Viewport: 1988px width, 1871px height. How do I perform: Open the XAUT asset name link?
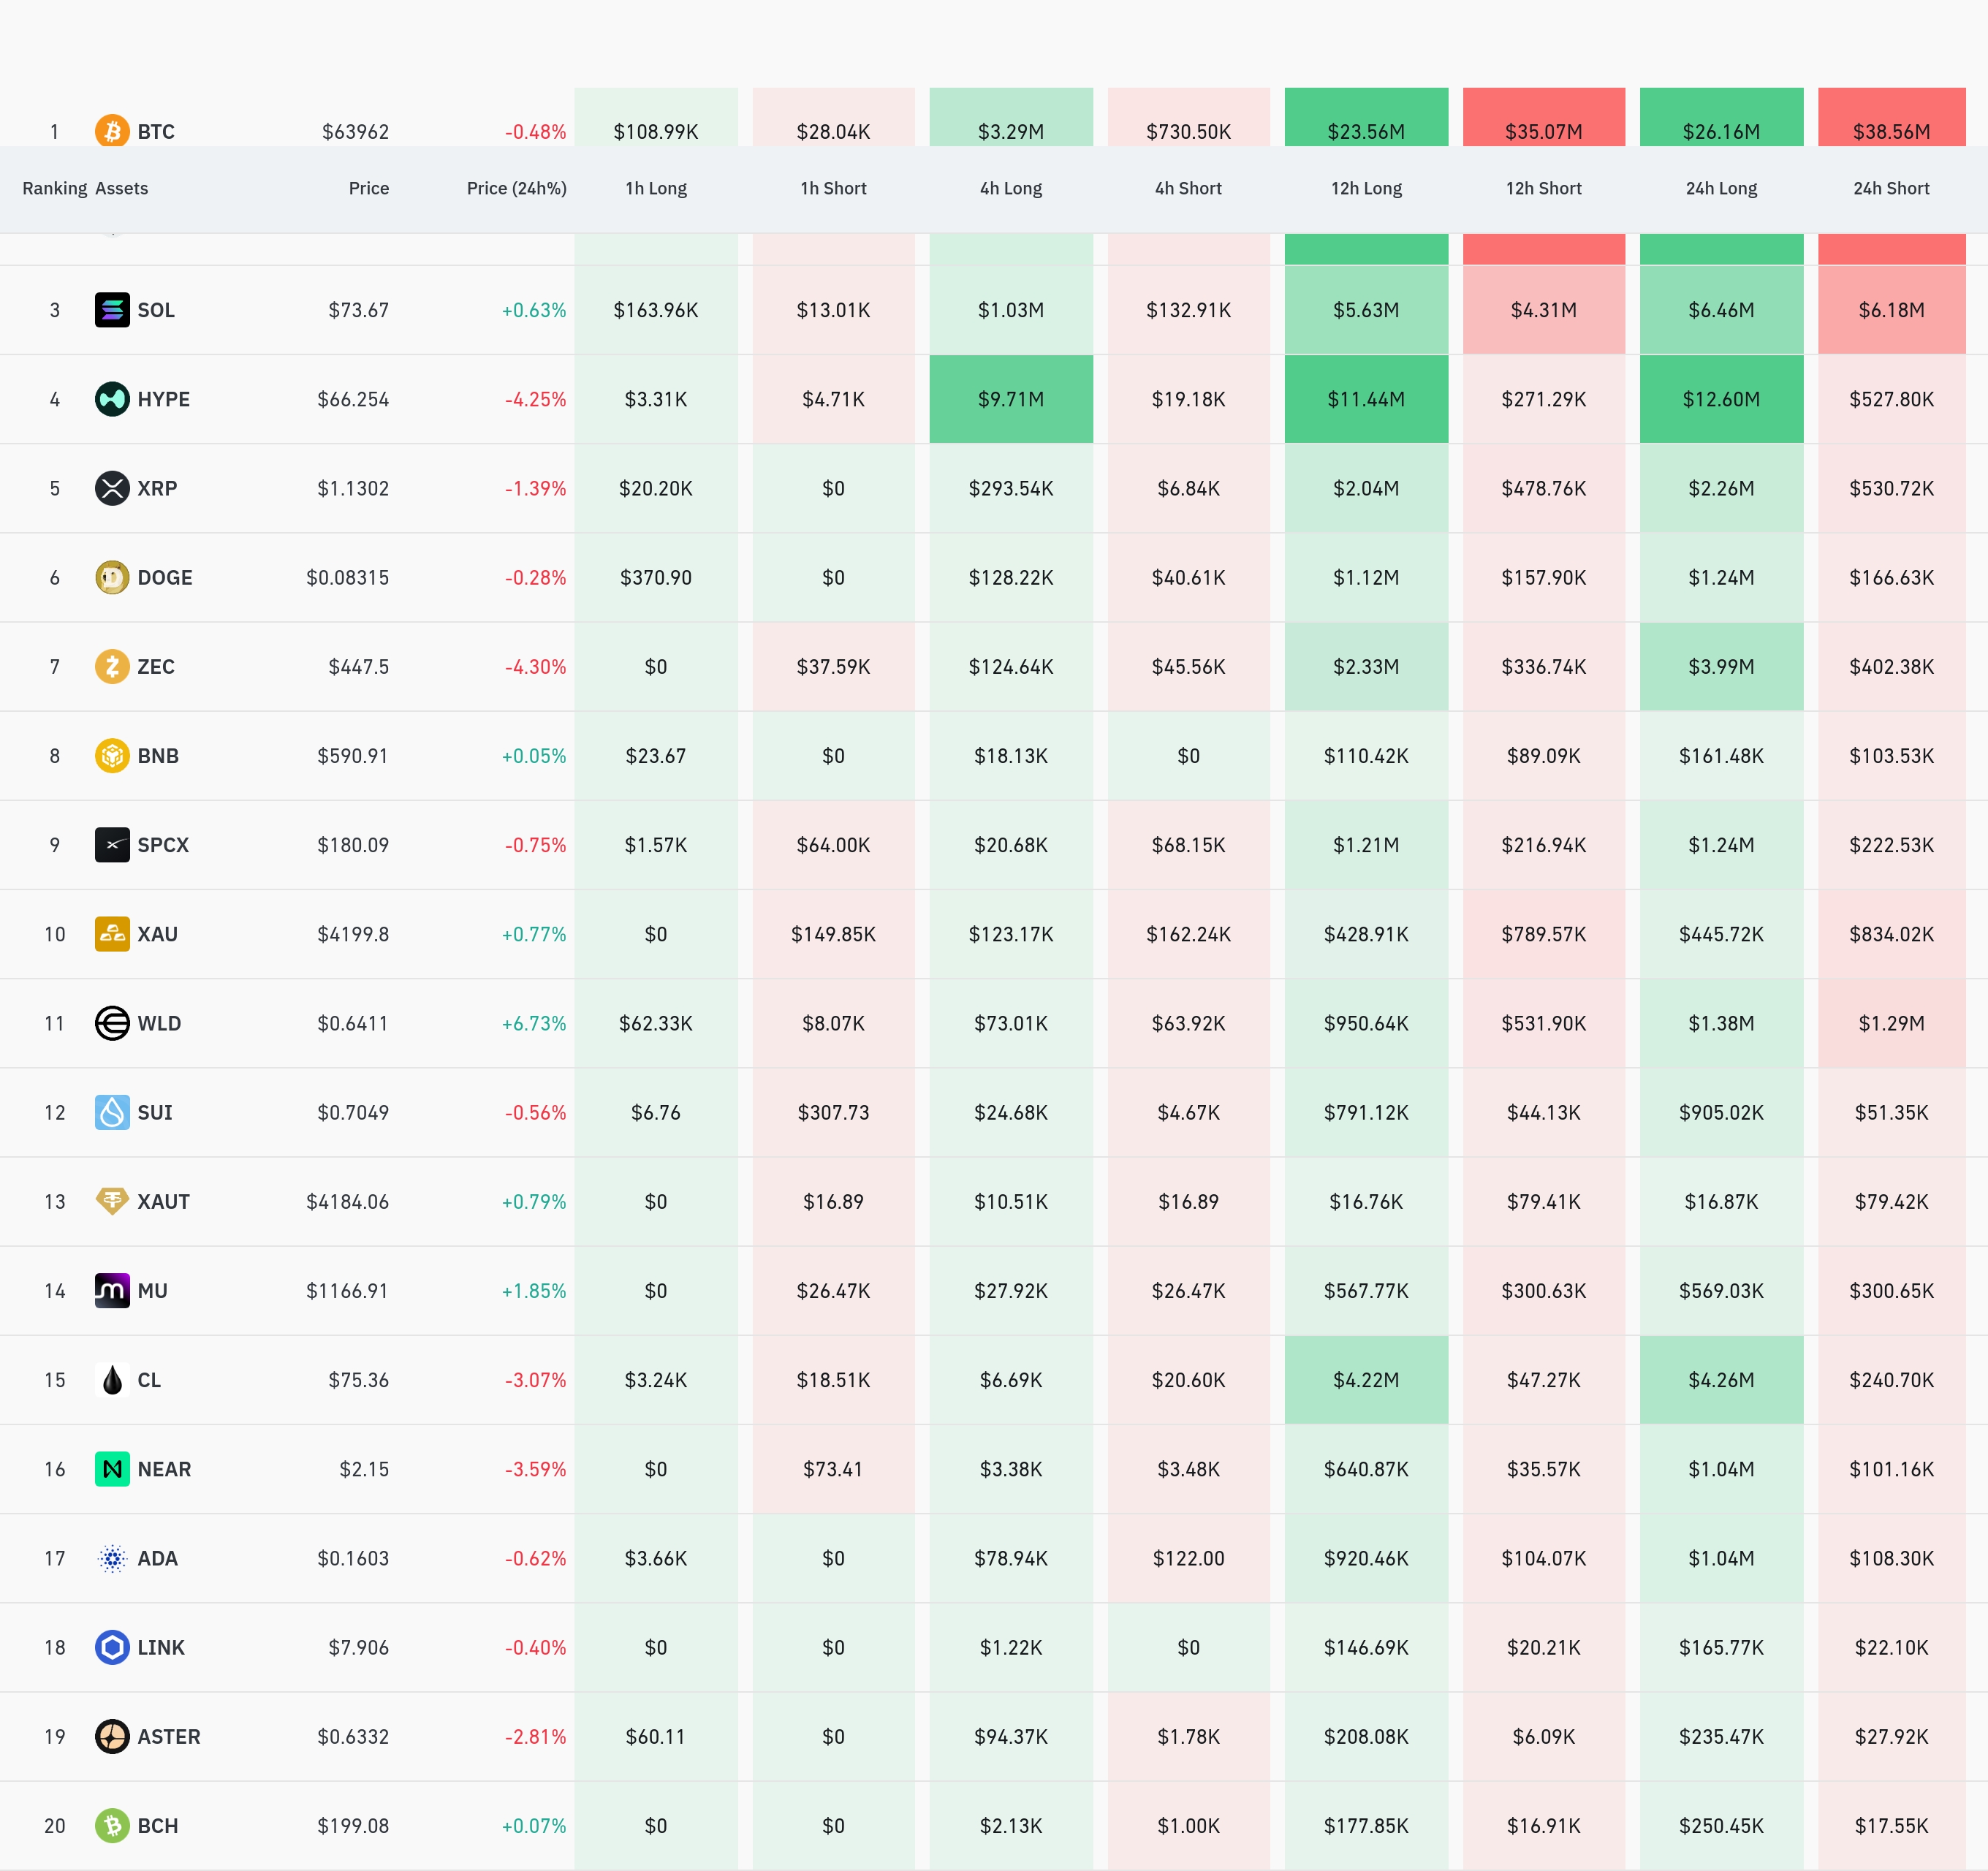point(164,1201)
